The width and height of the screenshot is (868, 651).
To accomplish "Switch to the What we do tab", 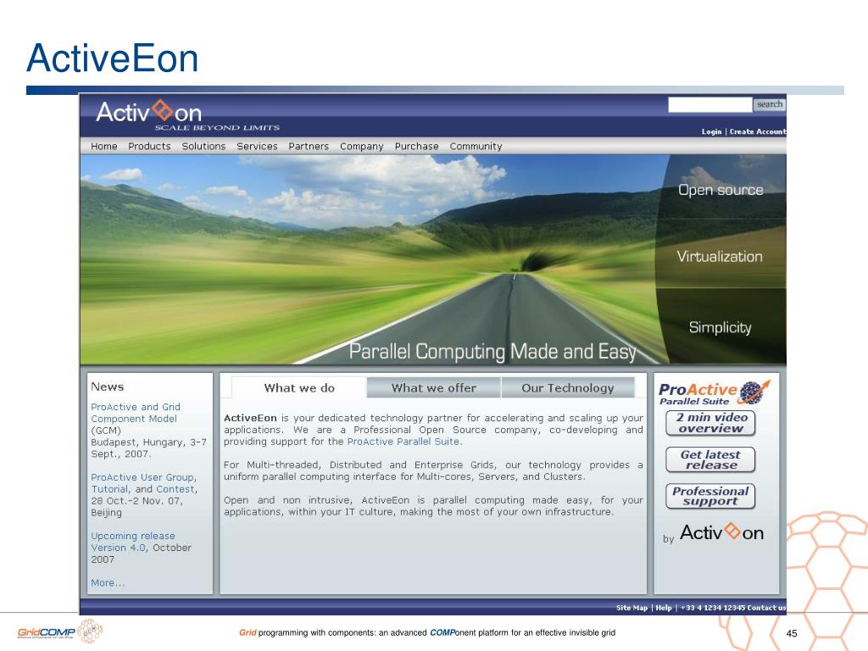I will click(299, 387).
